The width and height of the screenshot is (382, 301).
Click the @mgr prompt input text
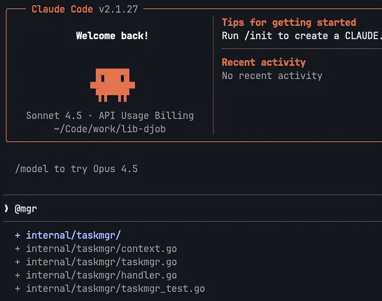(26, 209)
